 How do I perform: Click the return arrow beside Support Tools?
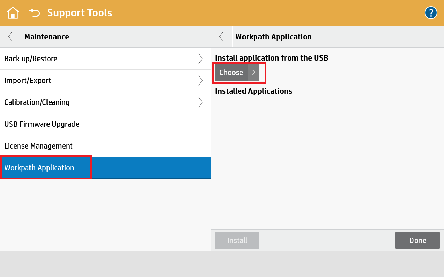click(34, 13)
